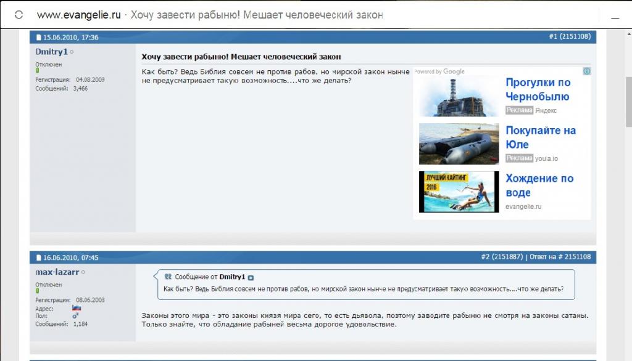Open max-lazarr's user profile
This screenshot has height=361, width=632.
click(57, 272)
